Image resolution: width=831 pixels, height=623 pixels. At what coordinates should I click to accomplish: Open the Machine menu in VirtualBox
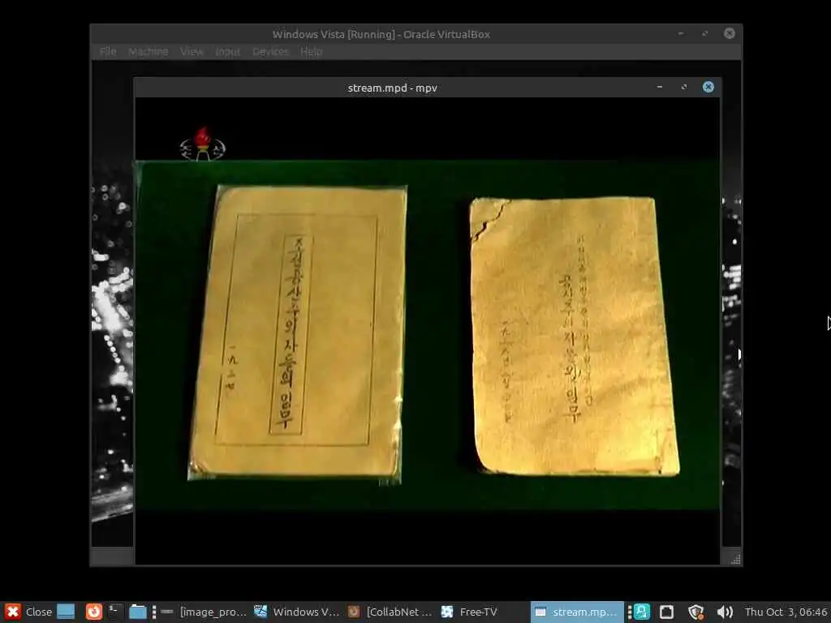tap(148, 51)
